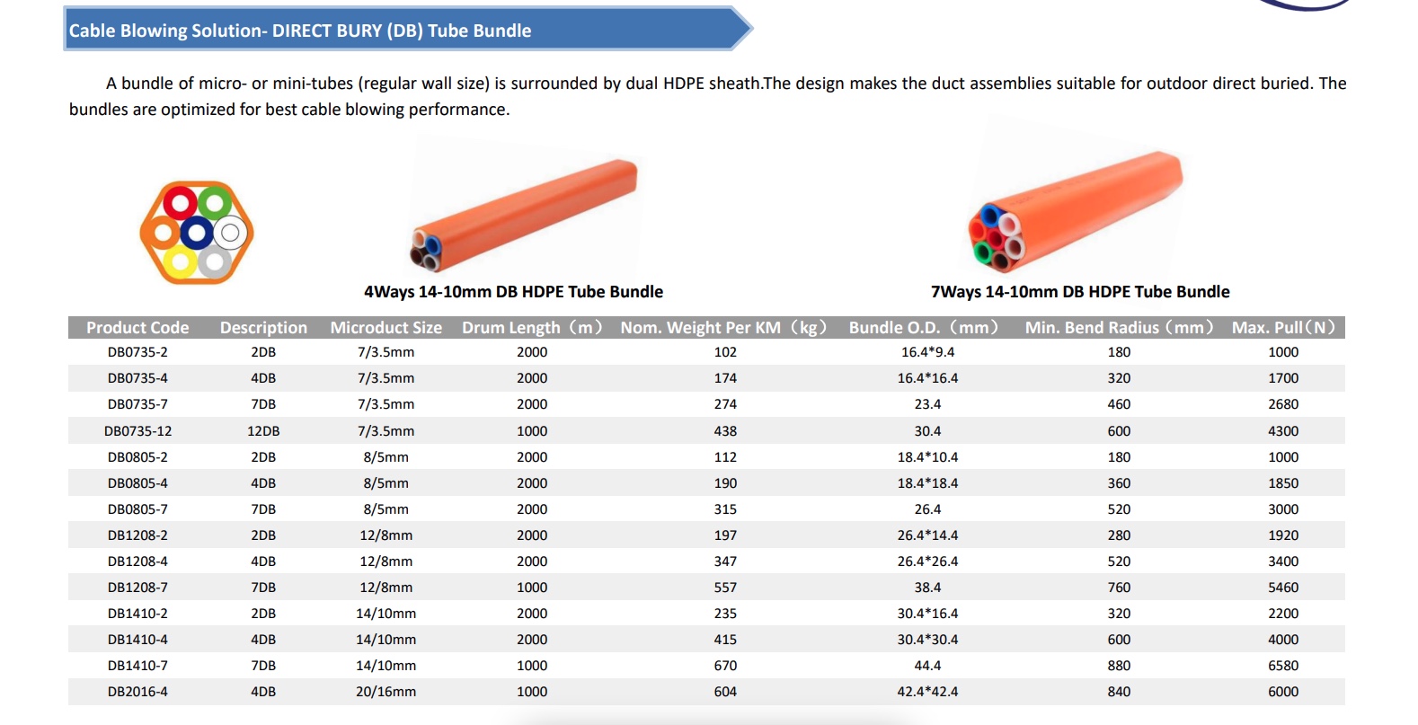
Task: Click the DB2016-4 product code
Action: [x=137, y=692]
